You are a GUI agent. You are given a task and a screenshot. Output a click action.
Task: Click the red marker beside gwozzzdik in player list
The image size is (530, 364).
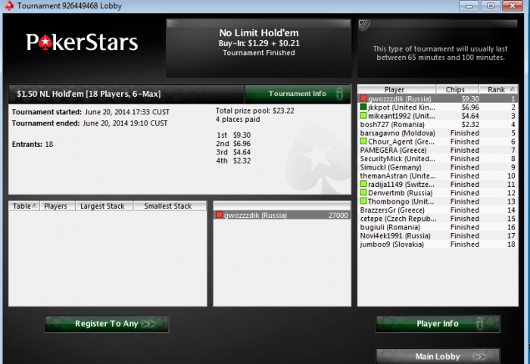pyautogui.click(x=363, y=98)
